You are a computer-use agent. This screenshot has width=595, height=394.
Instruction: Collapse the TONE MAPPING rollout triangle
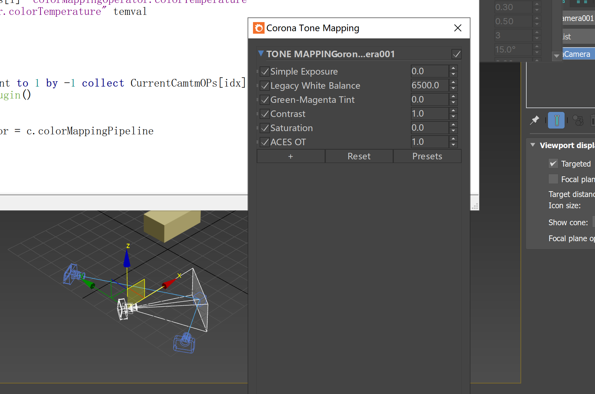[x=261, y=54]
